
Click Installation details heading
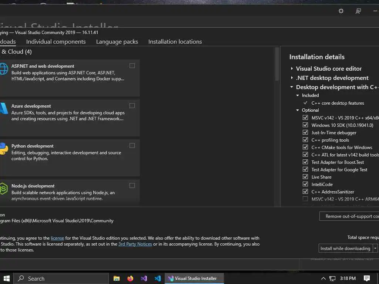(x=317, y=57)
